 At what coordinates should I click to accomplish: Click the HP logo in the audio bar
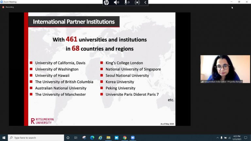pyautogui.click(x=107, y=2)
